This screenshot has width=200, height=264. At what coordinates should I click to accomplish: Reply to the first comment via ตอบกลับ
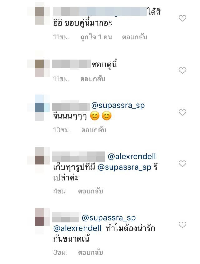click(x=134, y=37)
